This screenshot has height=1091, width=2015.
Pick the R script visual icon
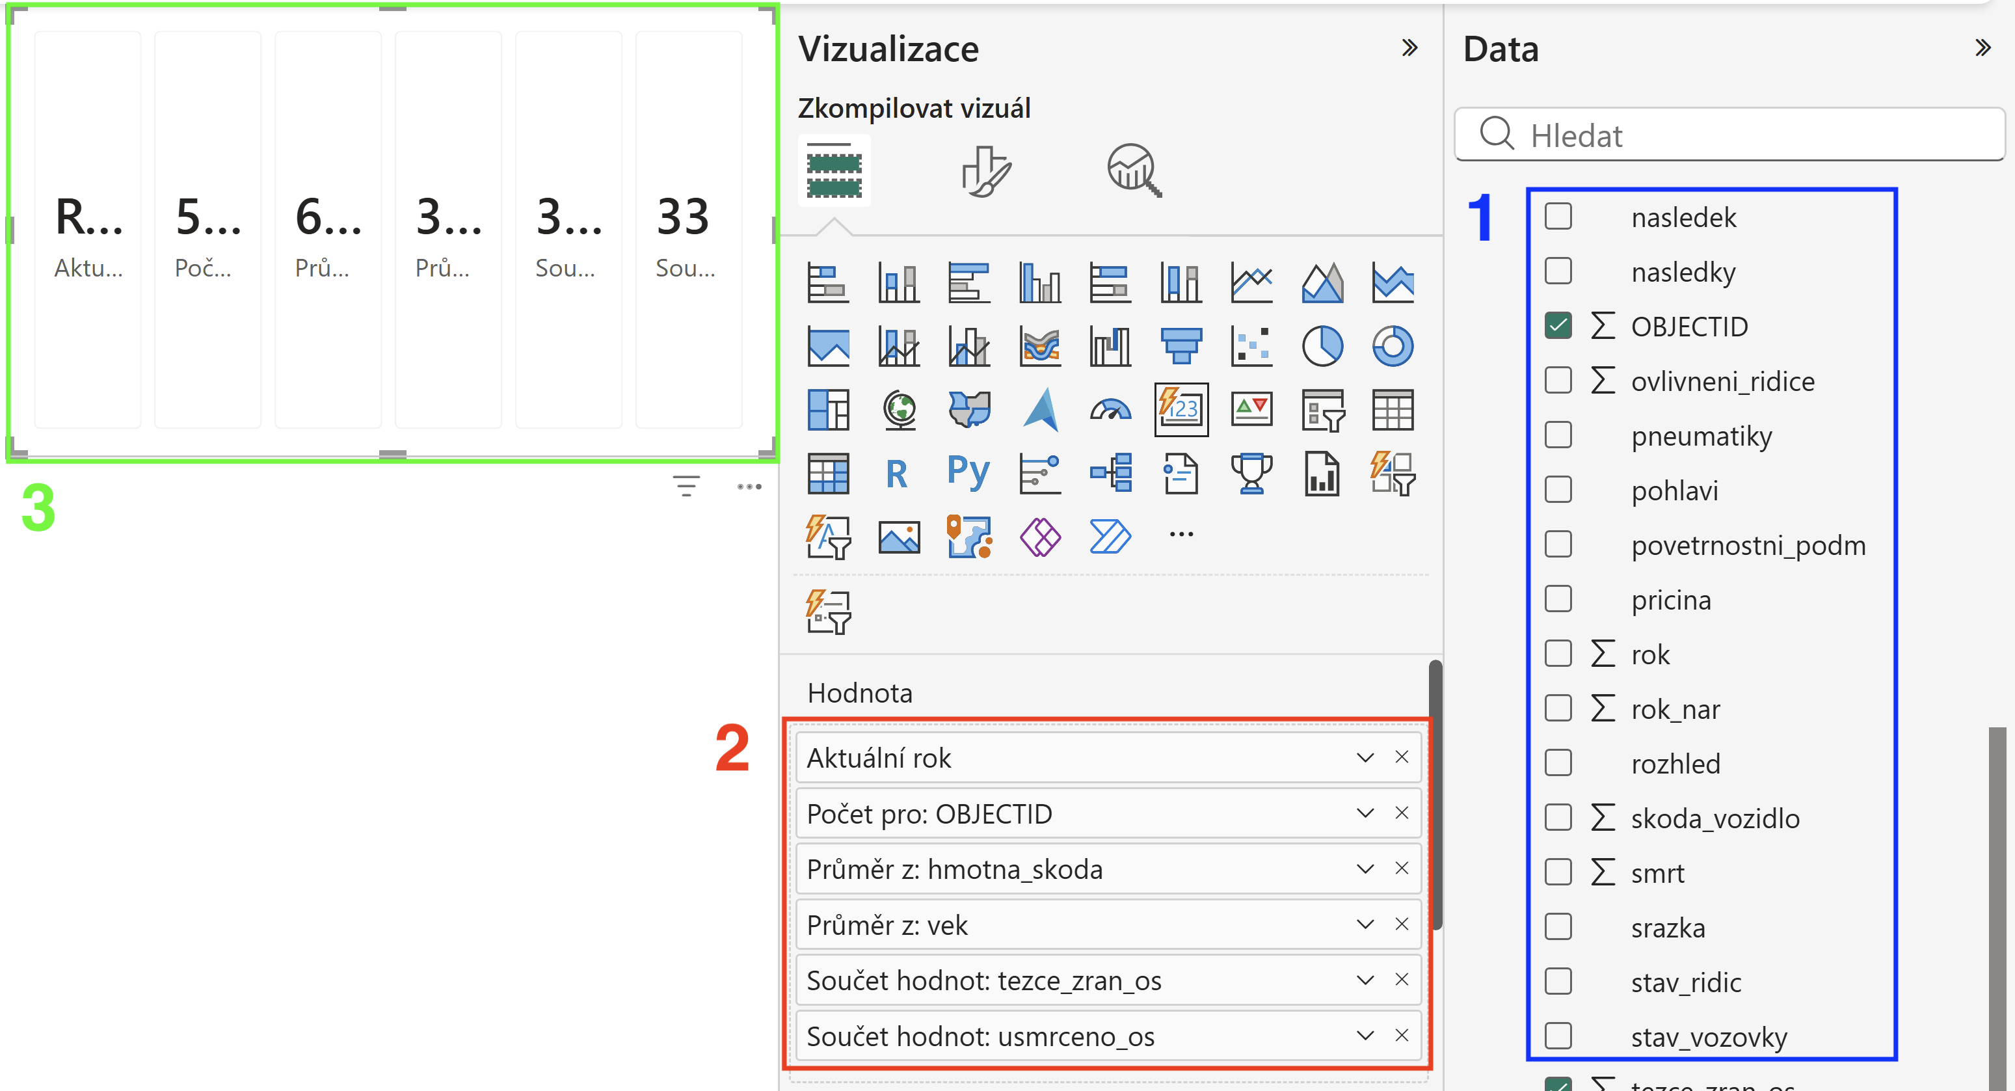(897, 474)
